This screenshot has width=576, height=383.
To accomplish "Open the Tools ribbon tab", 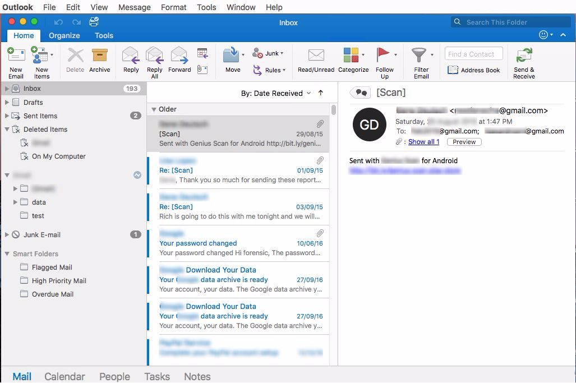I will point(104,36).
